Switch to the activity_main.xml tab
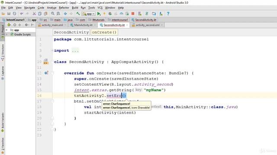277x155 pixels. [x=52, y=25]
